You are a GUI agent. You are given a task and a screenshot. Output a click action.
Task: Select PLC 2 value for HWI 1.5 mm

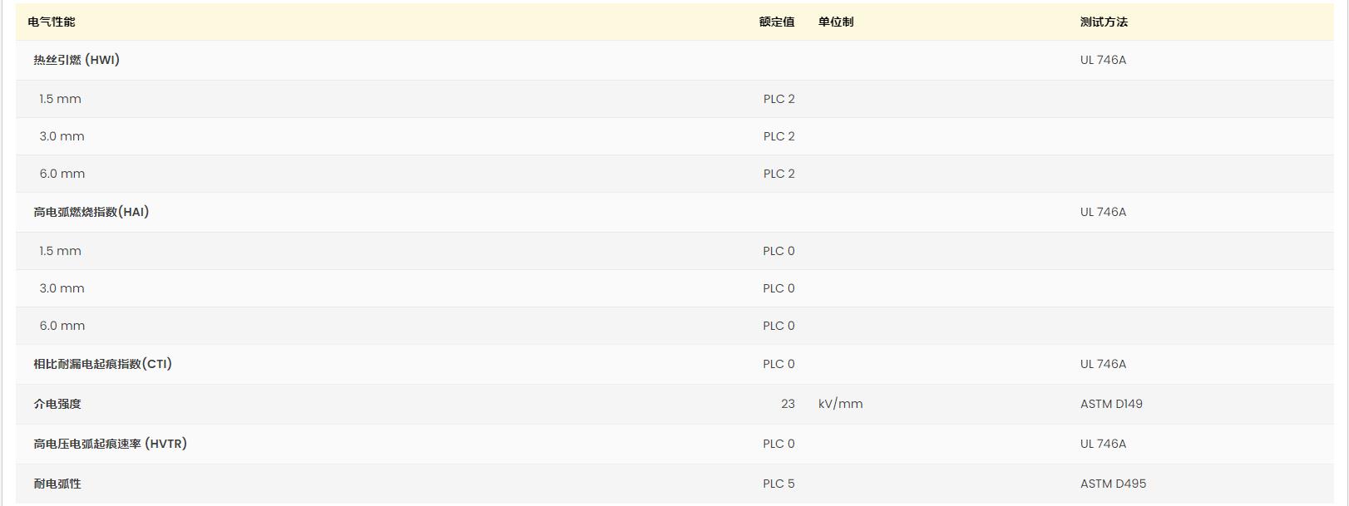tap(779, 99)
